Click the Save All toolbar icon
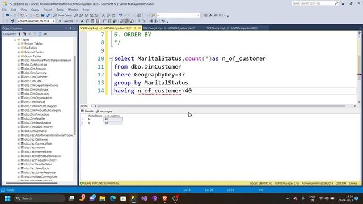 (48, 15)
